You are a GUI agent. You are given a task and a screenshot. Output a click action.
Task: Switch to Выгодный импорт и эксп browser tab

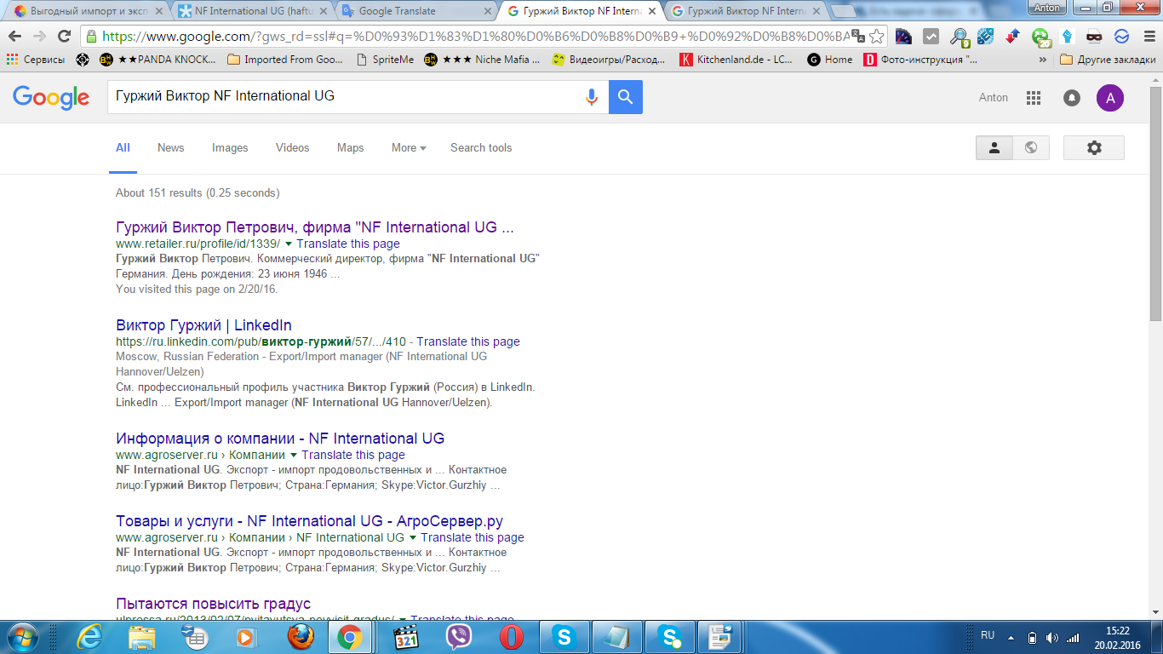88,11
